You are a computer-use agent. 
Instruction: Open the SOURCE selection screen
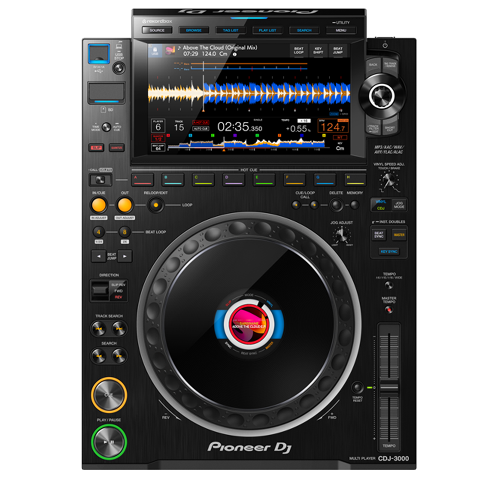157,30
